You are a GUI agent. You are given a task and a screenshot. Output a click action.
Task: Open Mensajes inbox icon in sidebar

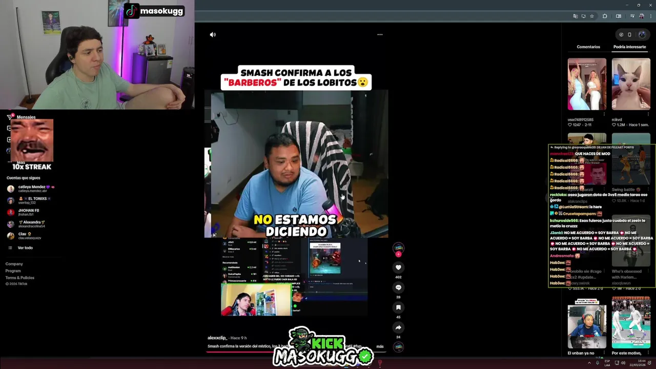pos(9,117)
